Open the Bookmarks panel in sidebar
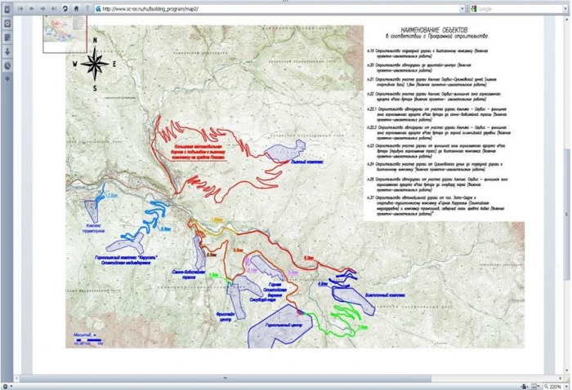 [7, 24]
